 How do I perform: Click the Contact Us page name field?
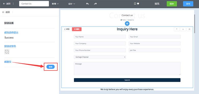tap(34, 4)
